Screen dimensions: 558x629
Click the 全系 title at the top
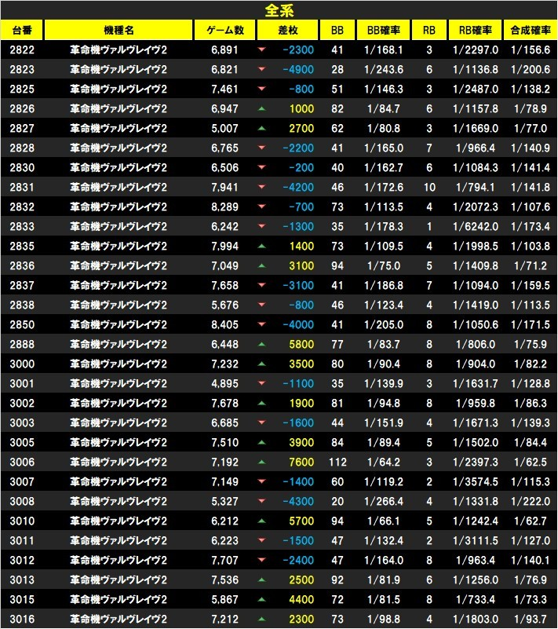[x=279, y=10]
